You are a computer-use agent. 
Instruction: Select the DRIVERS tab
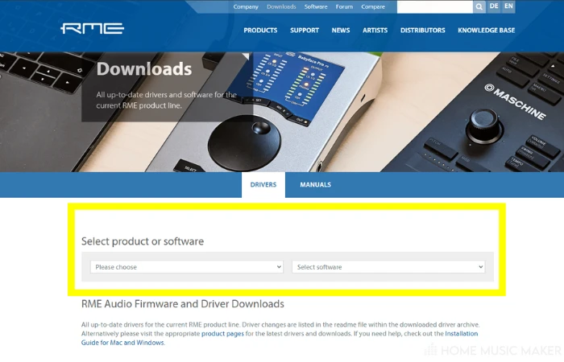coord(263,184)
